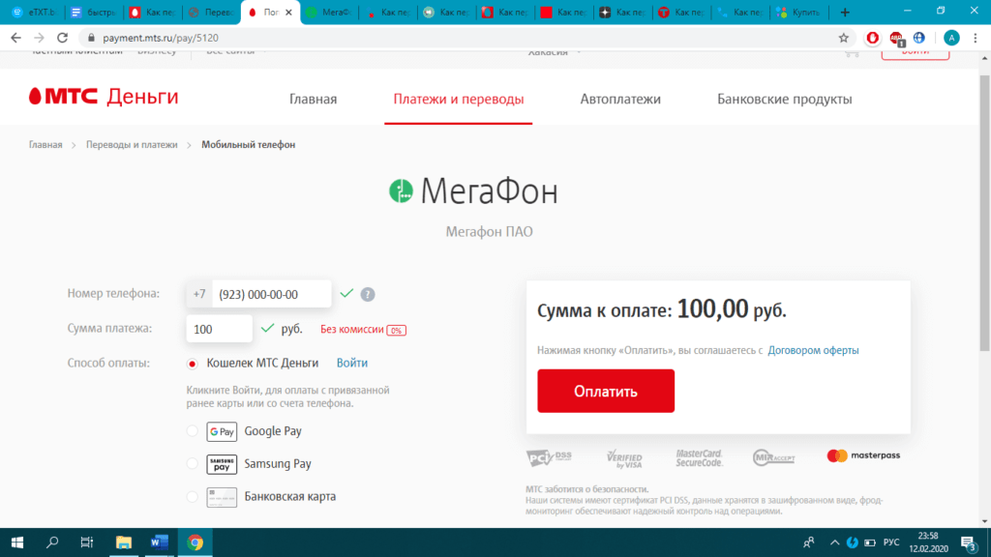This screenshot has width=991, height=557.
Task: Open Chrome's three-dot menu
Action: [x=975, y=38]
